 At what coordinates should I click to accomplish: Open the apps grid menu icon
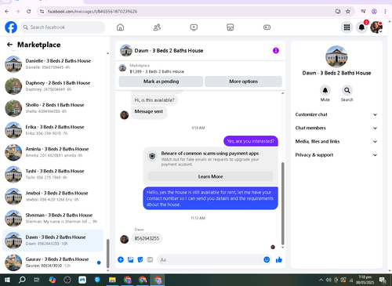(x=347, y=27)
